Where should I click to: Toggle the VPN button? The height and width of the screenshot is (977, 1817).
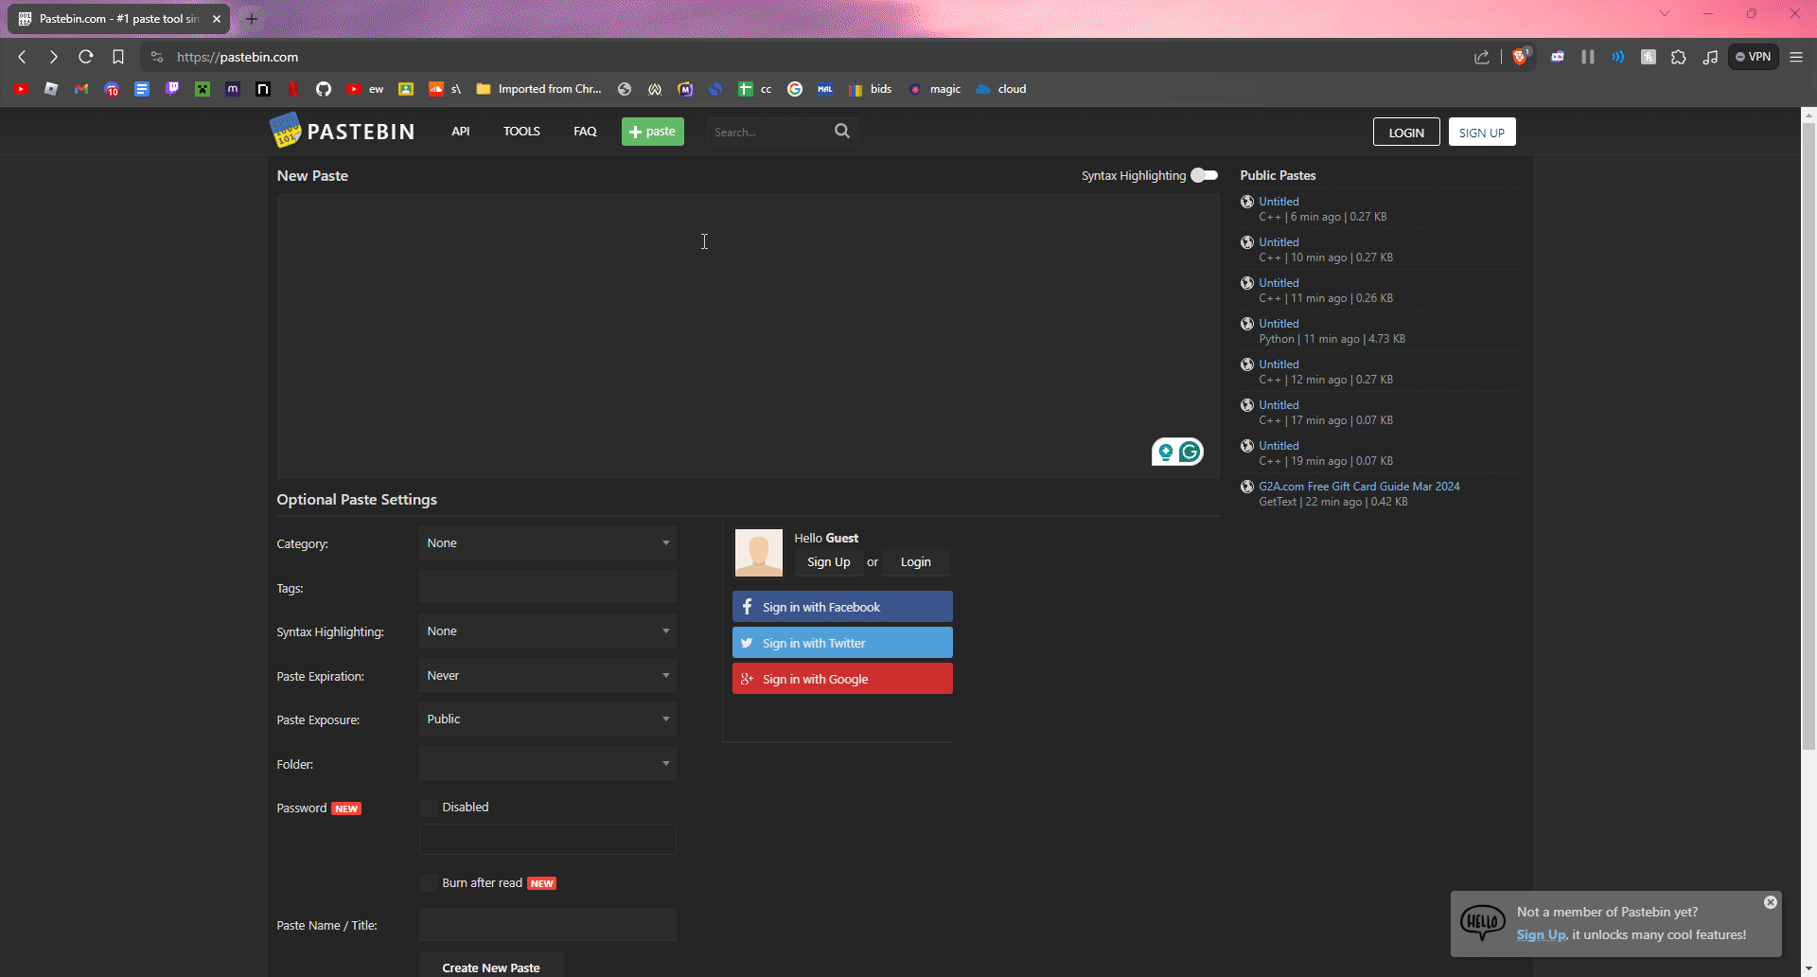pyautogui.click(x=1754, y=57)
